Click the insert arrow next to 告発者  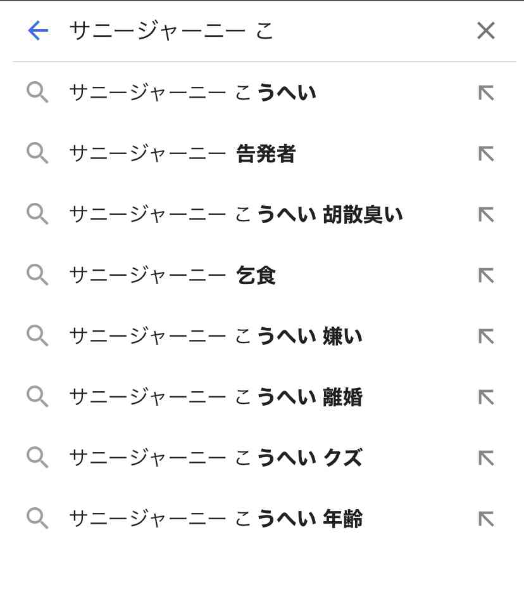(486, 154)
